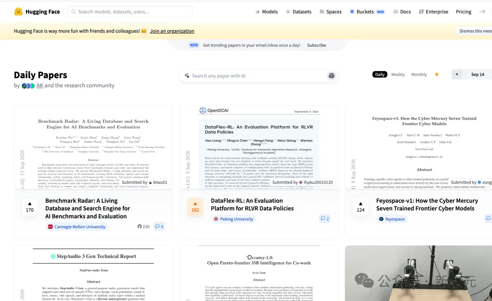Expand the hamburger menu in the navigation bar
The height and width of the screenshot is (301, 492).
tap(482, 11)
